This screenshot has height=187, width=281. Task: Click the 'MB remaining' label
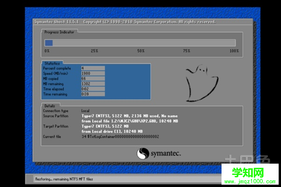pyautogui.click(x=53, y=84)
